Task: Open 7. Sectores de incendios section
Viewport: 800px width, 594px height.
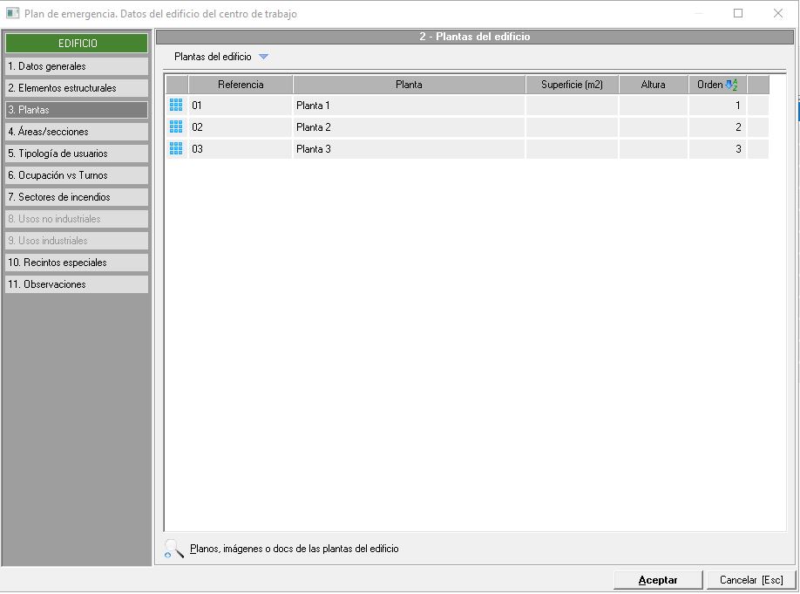Action: tap(77, 197)
